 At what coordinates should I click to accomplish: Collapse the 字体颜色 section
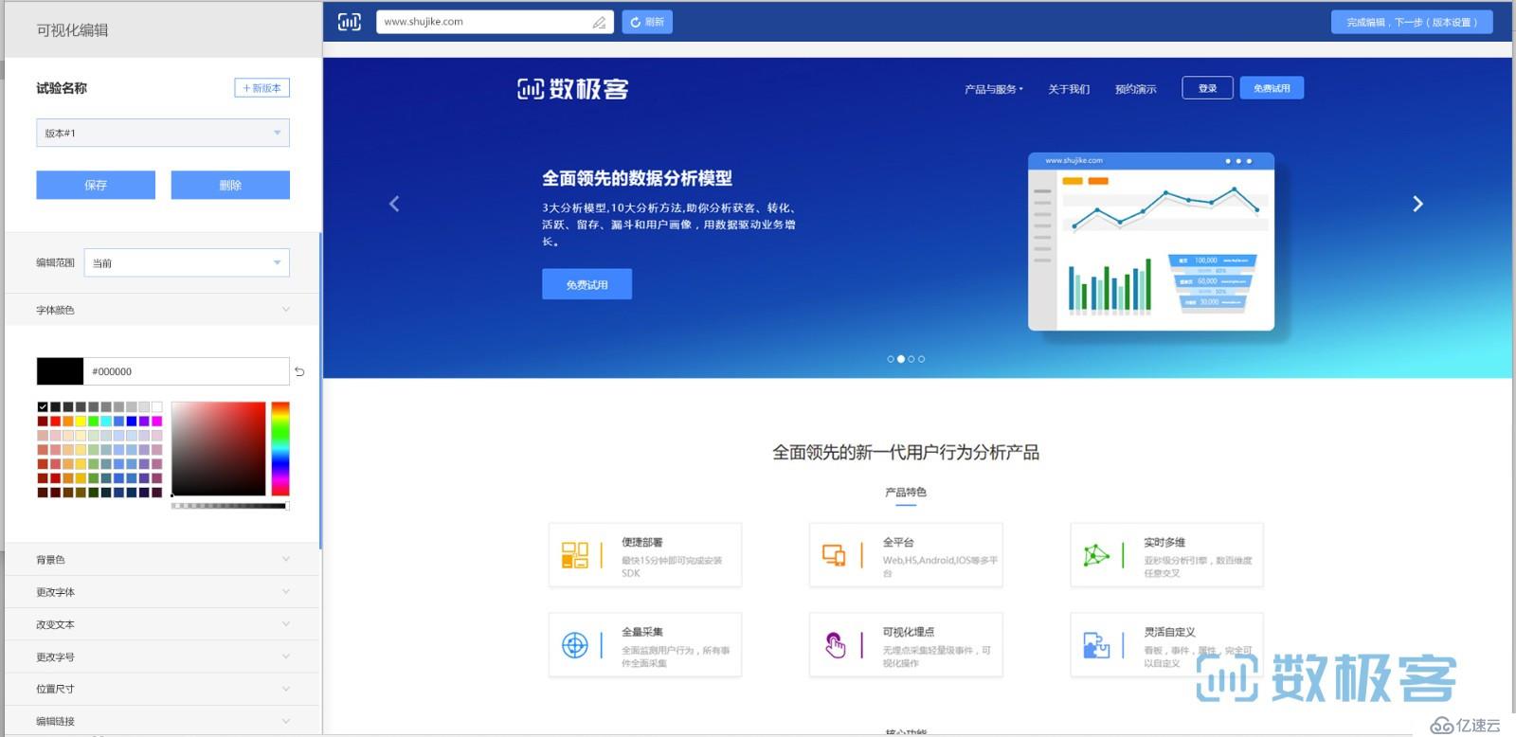tap(163, 310)
